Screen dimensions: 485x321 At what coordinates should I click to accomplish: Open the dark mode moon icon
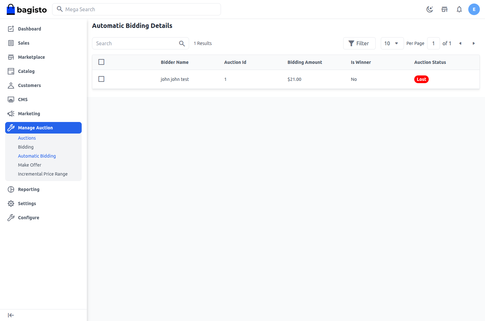click(430, 9)
